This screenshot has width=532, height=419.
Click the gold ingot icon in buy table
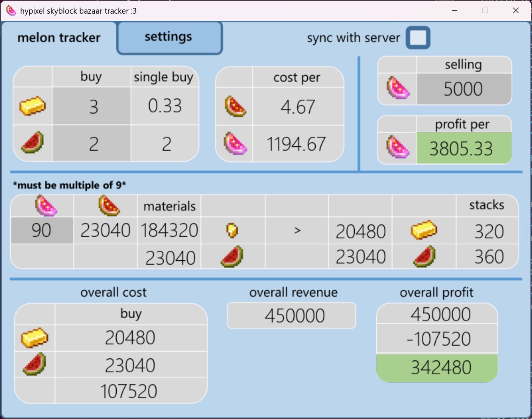(x=33, y=106)
